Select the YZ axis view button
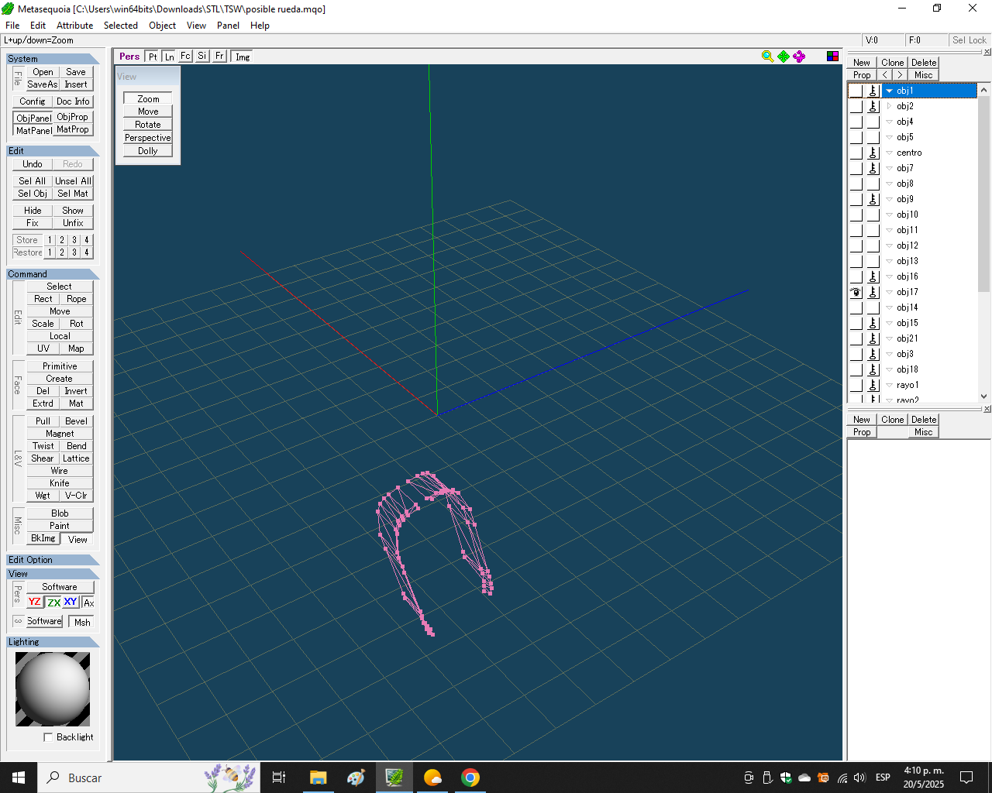 [x=35, y=602]
